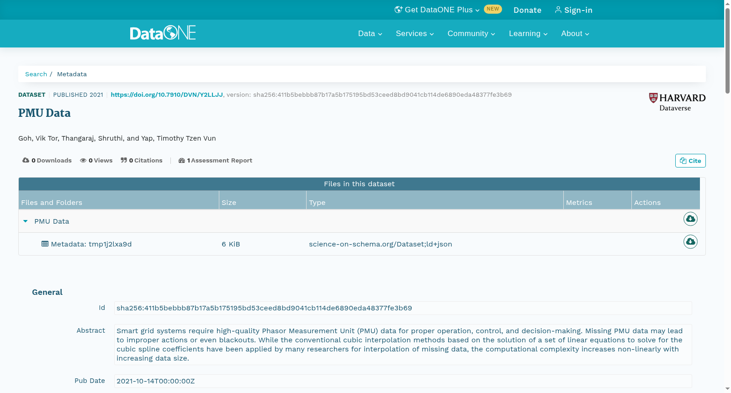Click the Sign-in user icon
Viewport: 731px width, 393px height.
[x=558, y=10]
